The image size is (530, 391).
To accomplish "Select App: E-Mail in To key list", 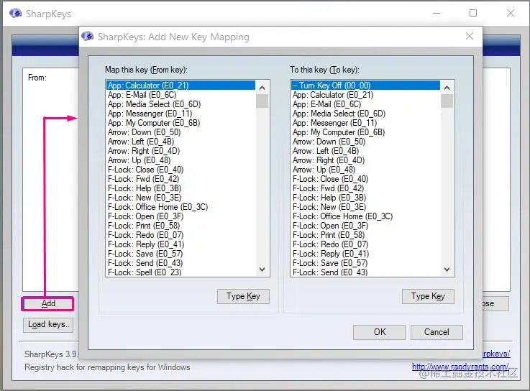I will point(366,104).
